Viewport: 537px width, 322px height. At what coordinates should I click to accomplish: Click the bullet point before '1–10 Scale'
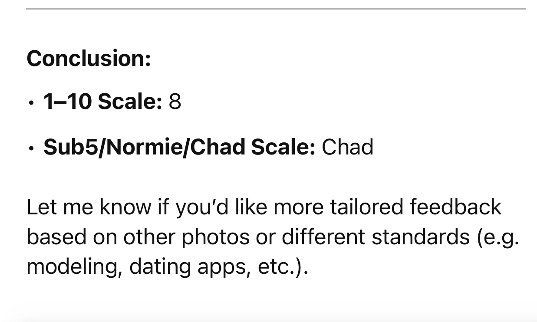[x=30, y=103]
